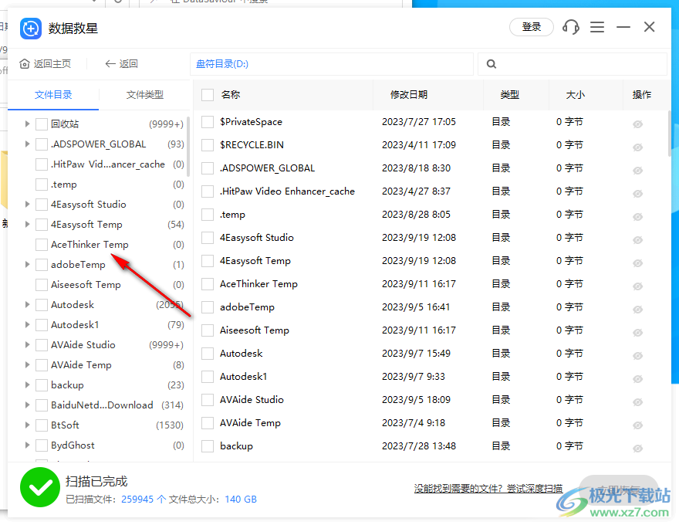Click the hamburger menu icon
The width and height of the screenshot is (679, 525).
click(x=596, y=27)
